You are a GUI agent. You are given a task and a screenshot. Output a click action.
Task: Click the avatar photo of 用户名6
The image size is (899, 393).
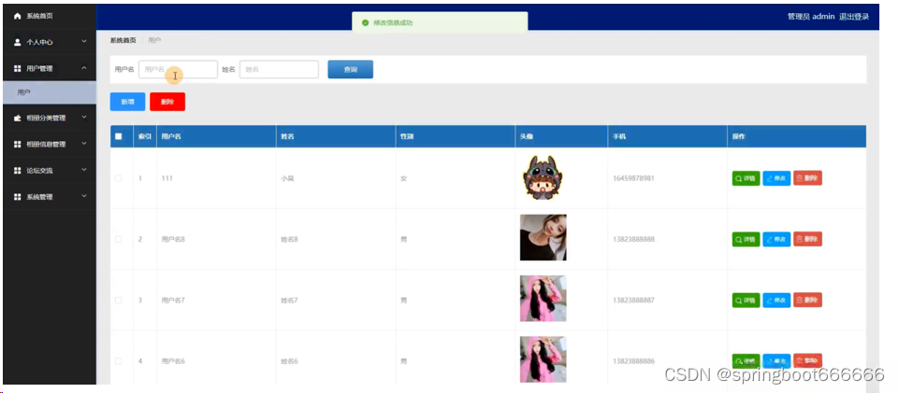click(x=543, y=359)
